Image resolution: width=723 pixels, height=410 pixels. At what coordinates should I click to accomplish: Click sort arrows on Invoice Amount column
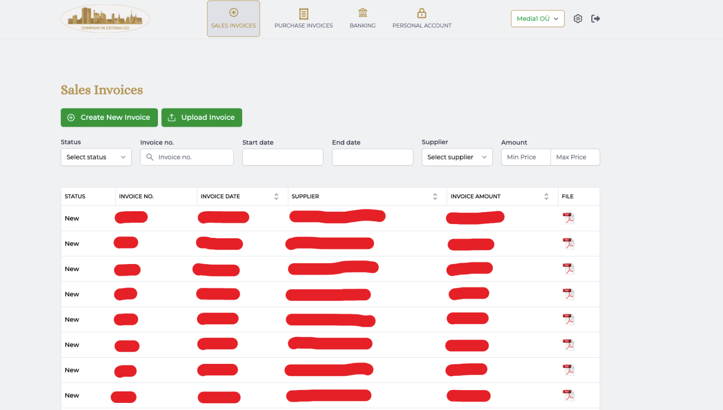coord(546,196)
